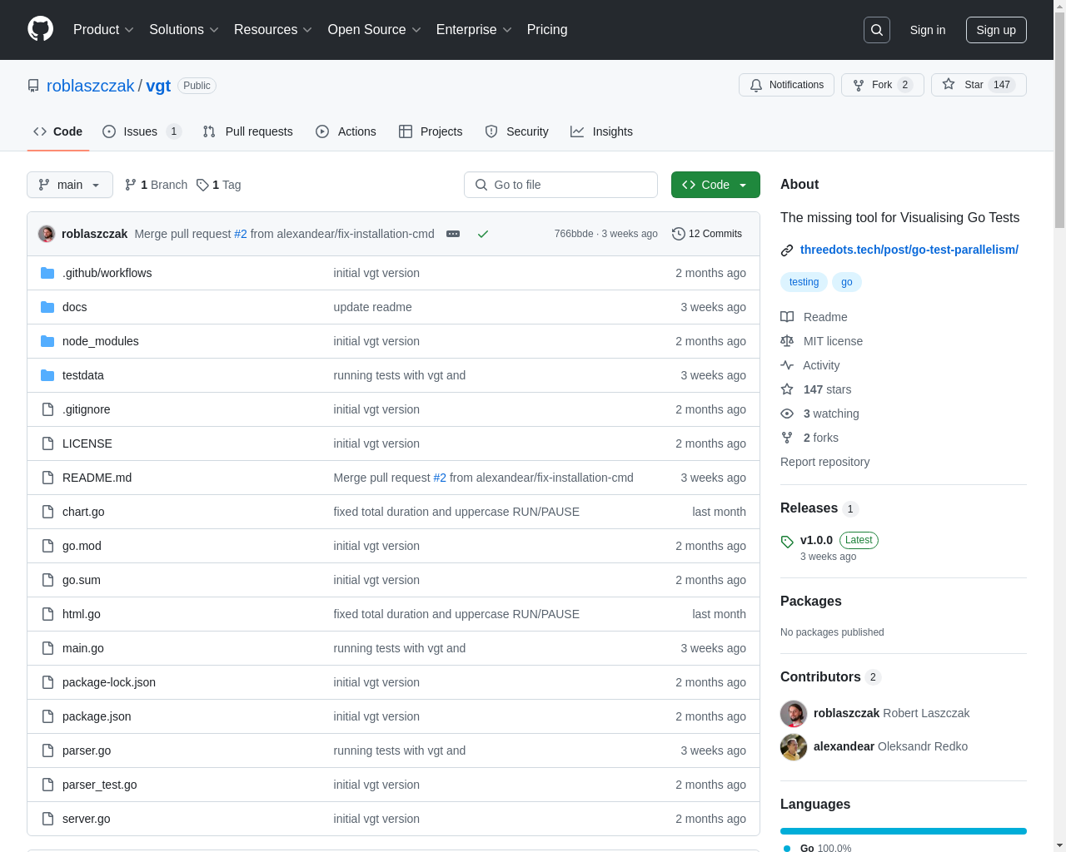Click the tag icon beside v1.0.0 release

(x=787, y=542)
